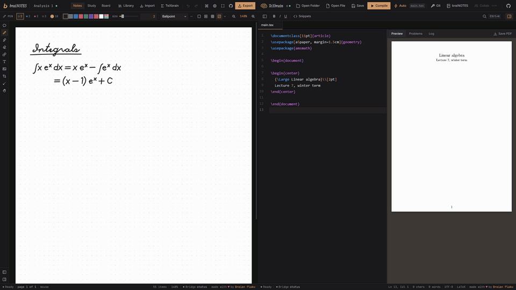Image resolution: width=516 pixels, height=290 pixels.
Task: Click Open File
Action: pyautogui.click(x=335, y=6)
